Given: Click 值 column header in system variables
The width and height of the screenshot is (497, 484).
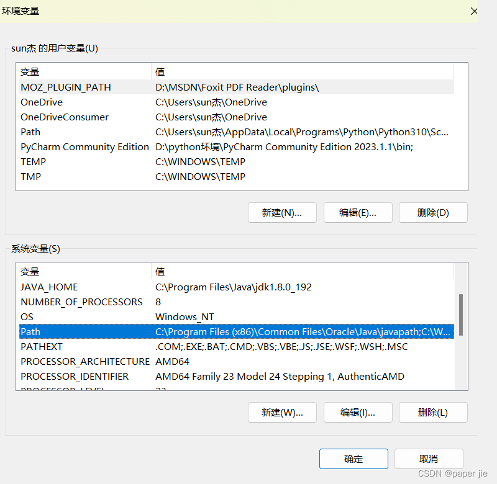Looking at the screenshot, I should point(303,271).
